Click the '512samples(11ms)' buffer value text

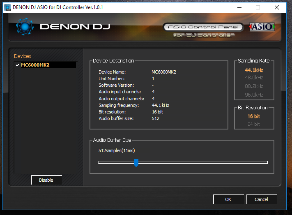[x=117, y=150]
